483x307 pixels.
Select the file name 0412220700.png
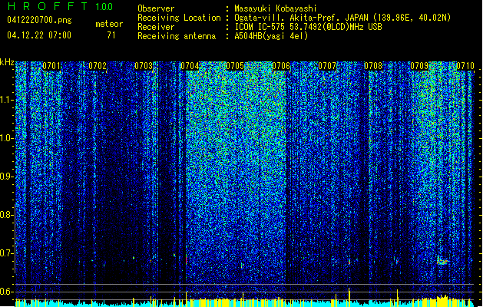tap(39, 20)
